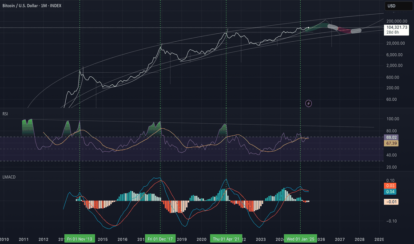The width and height of the screenshot is (414, 244).
Task: Open the USD currency selector
Action: 398,6
